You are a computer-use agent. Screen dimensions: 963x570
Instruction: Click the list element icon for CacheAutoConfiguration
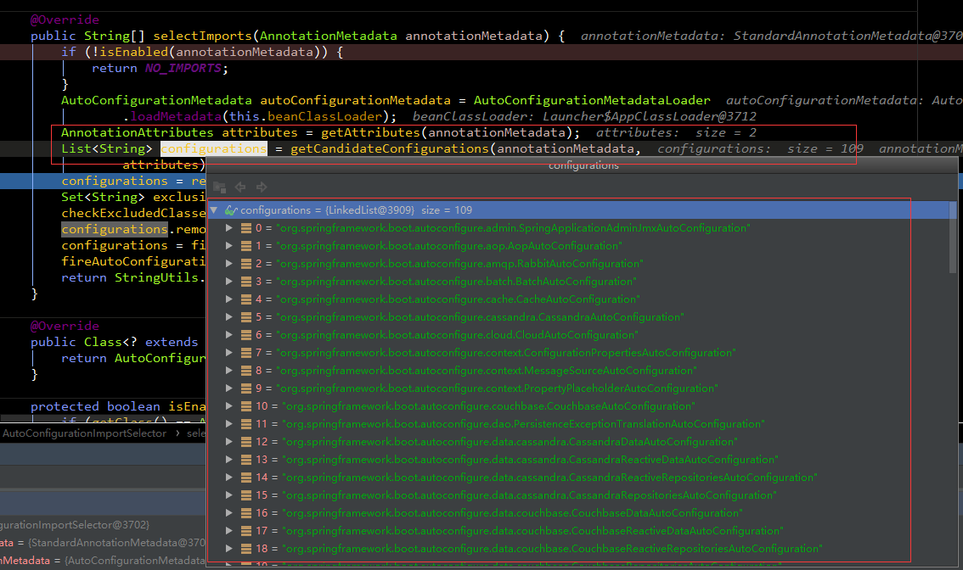pyautogui.click(x=246, y=299)
